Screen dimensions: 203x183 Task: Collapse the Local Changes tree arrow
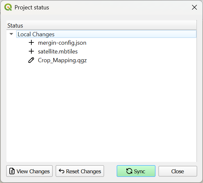click(11, 34)
